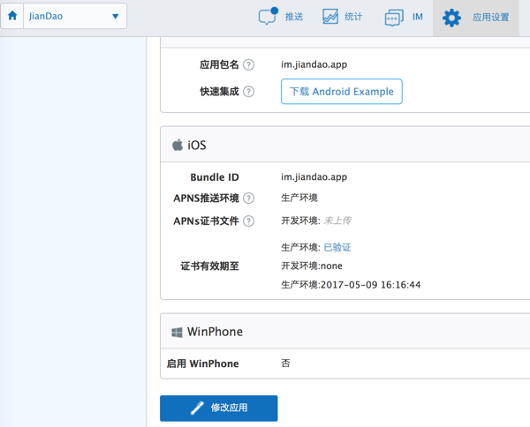Image resolution: width=530 pixels, height=427 pixels.
Task: Click 下载 Android Example button
Action: (x=341, y=92)
